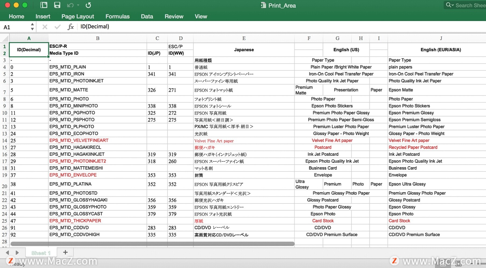Click cell EPS_MTID_CDDVDHIGH

[x=98, y=235]
